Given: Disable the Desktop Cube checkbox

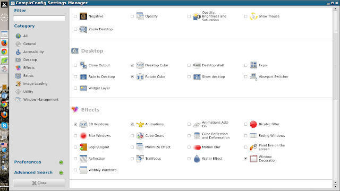Looking at the screenshot, I should coord(132,65).
